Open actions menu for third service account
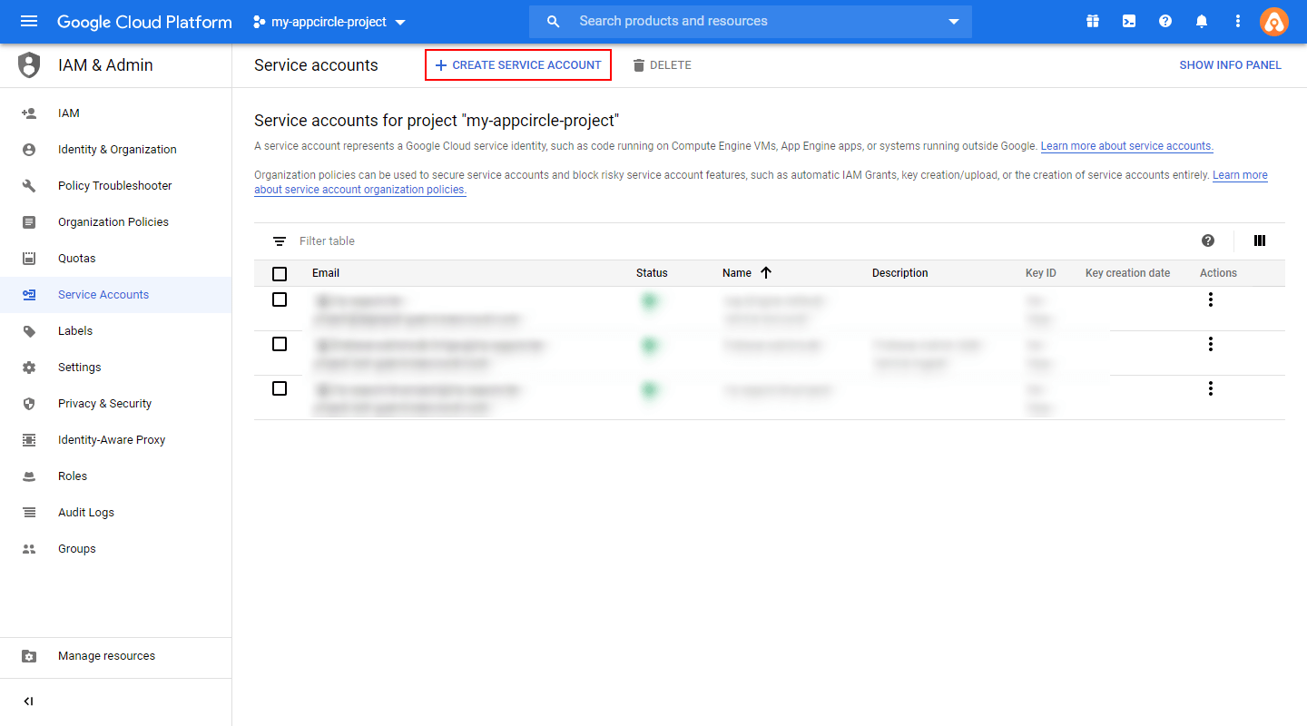This screenshot has width=1307, height=726. click(x=1210, y=388)
